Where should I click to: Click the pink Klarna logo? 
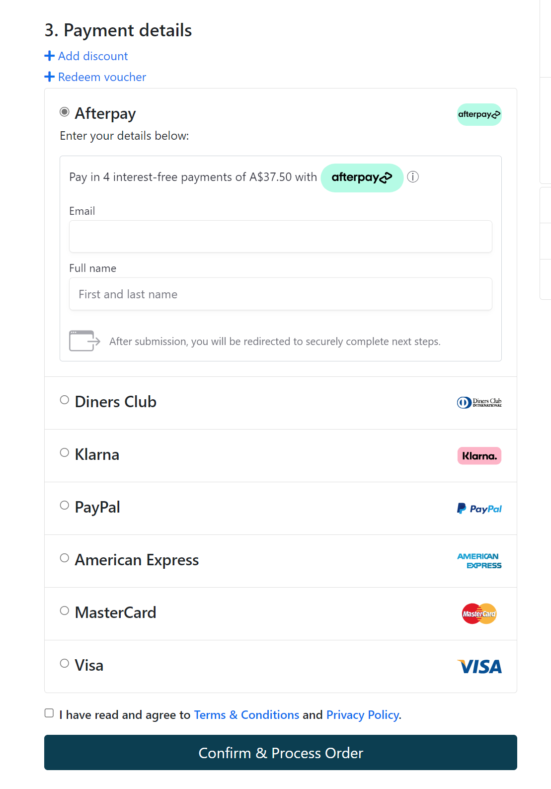point(479,456)
